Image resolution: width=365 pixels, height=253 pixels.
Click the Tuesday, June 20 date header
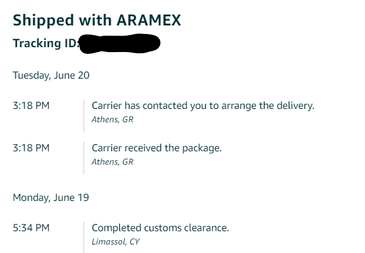[51, 76]
